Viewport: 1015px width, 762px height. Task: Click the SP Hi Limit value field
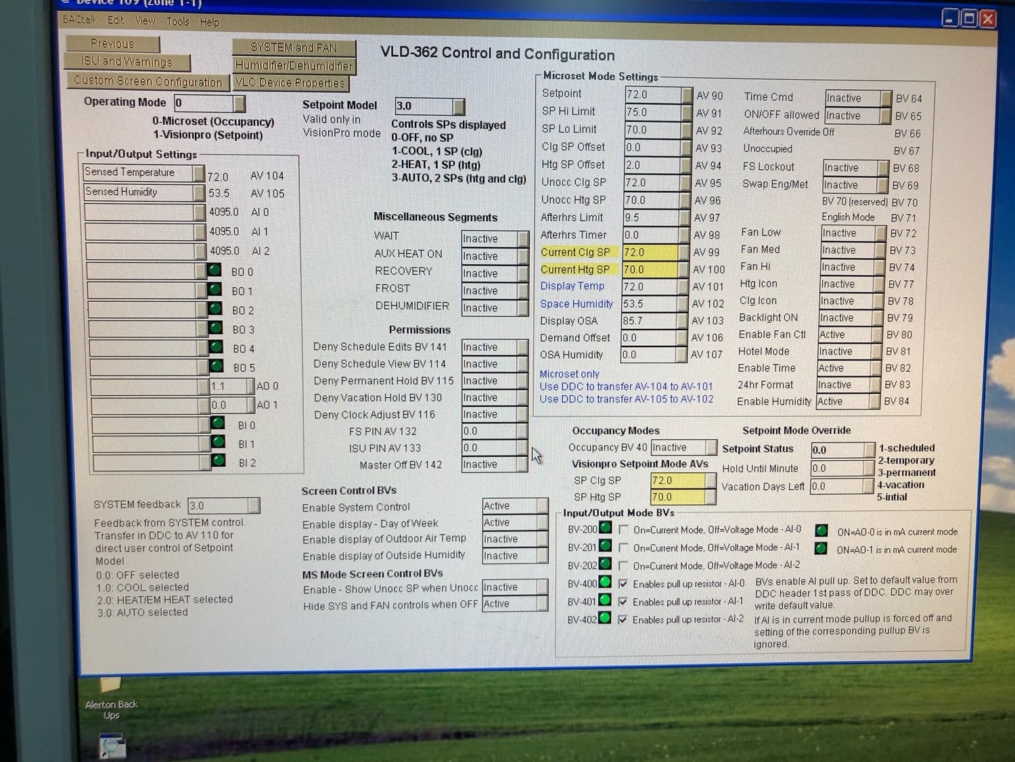tap(652, 112)
